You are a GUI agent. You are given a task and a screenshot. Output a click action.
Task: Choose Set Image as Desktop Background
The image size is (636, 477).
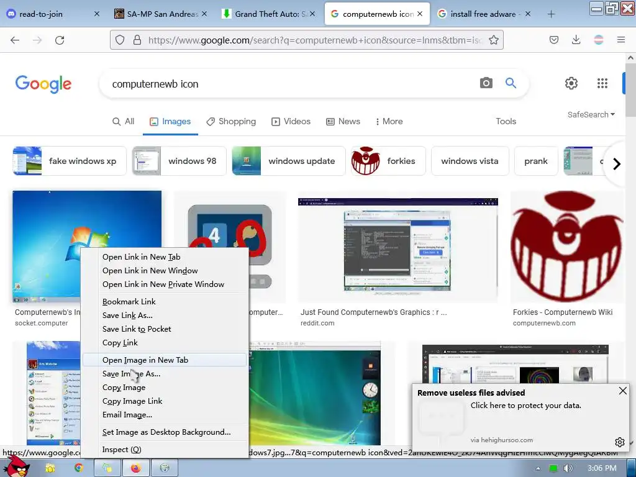165,432
